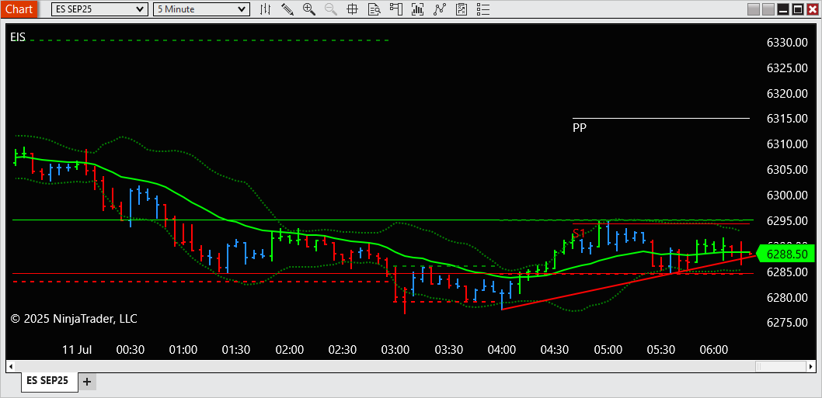Click the scrollbar left arrow
Viewport: 822px width, 398px height.
point(11,365)
